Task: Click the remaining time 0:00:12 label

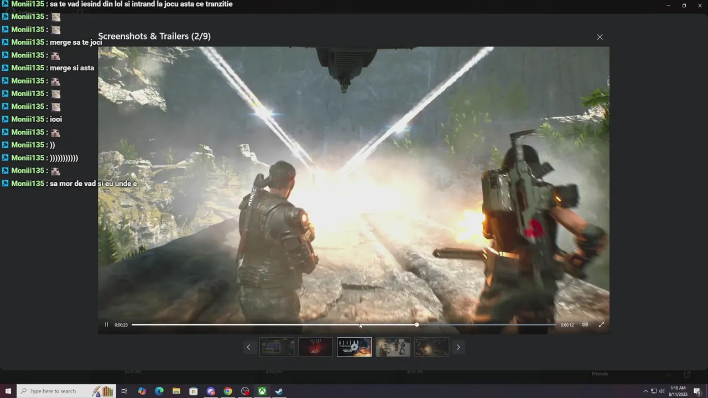Action: coord(567,325)
